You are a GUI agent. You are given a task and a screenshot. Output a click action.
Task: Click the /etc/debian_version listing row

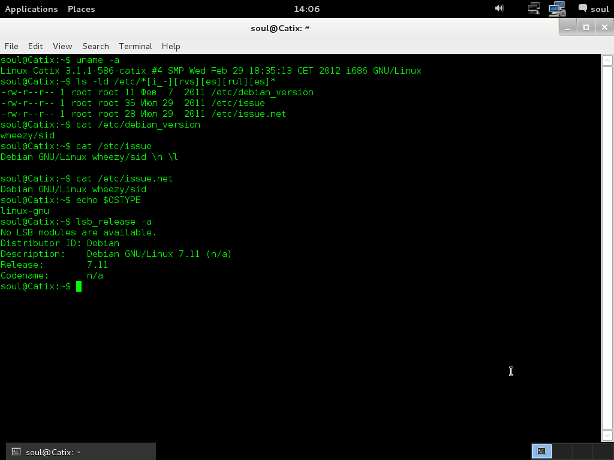(x=156, y=92)
